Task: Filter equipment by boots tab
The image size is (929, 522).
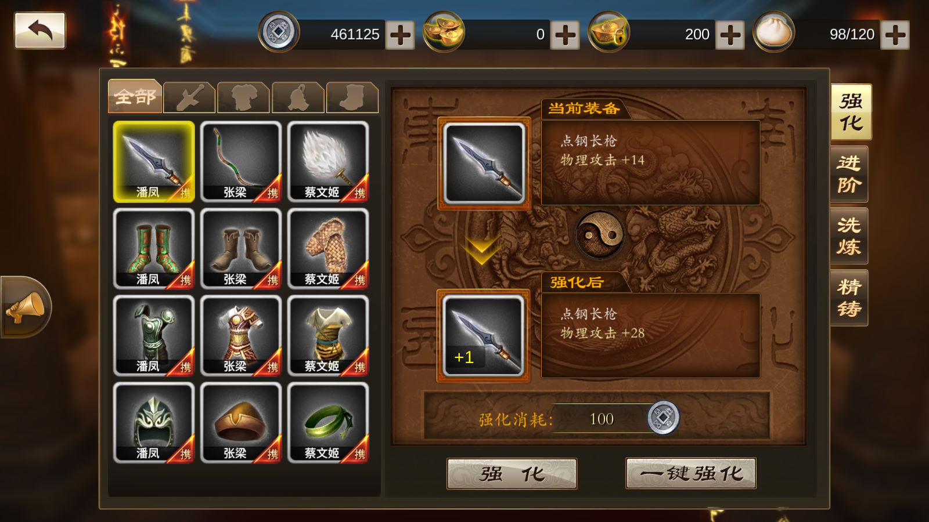Action: 352,97
